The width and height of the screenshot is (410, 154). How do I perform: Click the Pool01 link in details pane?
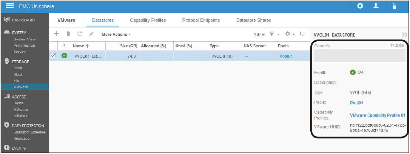coord(357,103)
